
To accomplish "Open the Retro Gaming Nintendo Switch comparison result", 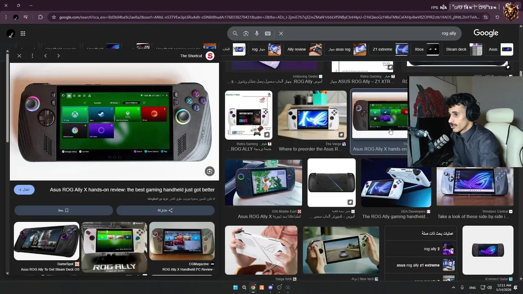I will pyautogui.click(x=248, y=115).
